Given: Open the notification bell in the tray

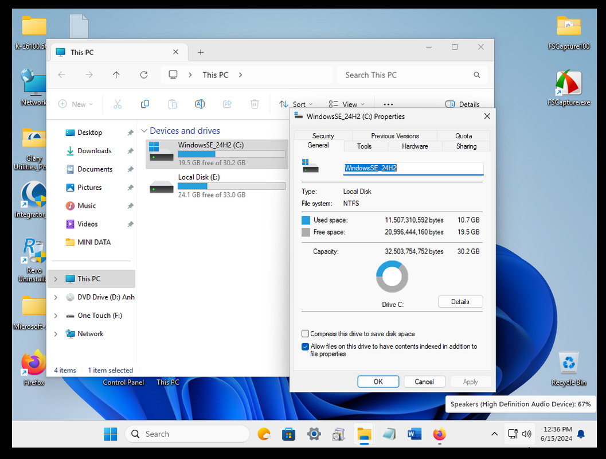Looking at the screenshot, I should [581, 434].
